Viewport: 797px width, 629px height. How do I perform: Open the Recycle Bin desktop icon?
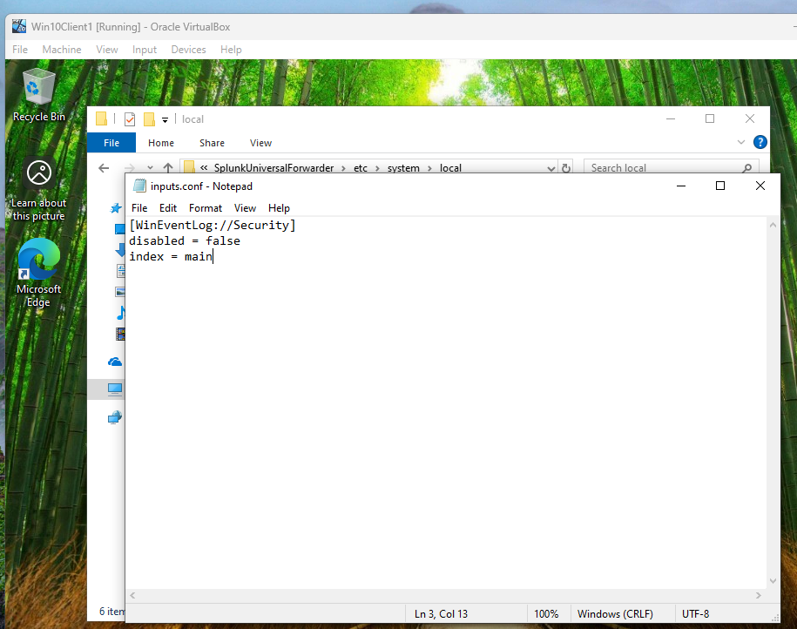38,95
